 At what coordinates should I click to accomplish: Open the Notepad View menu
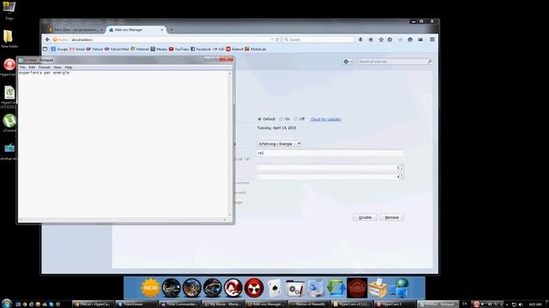(x=57, y=67)
